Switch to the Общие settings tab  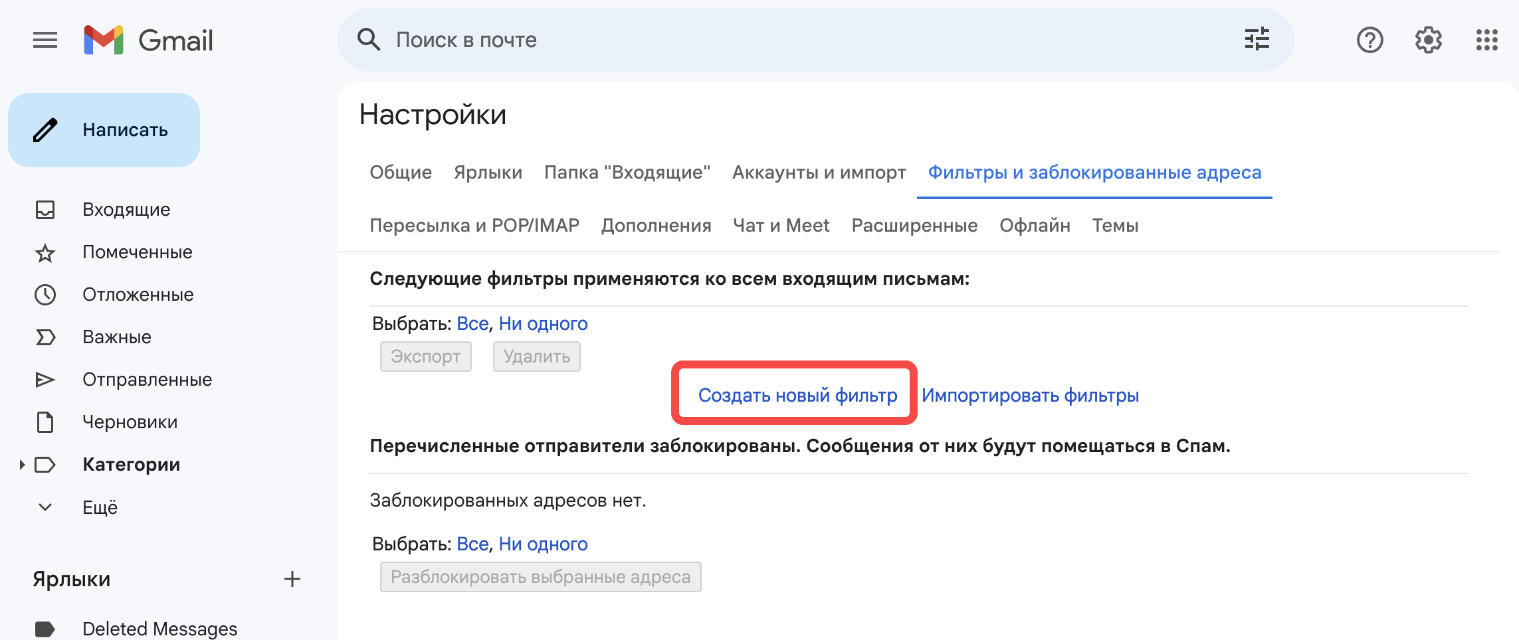click(401, 173)
